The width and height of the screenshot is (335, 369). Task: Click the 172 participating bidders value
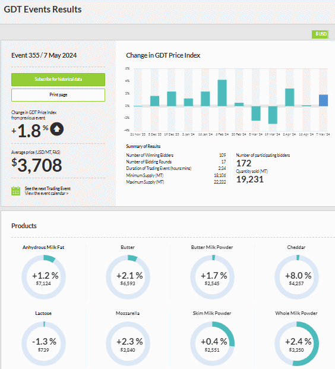244,163
